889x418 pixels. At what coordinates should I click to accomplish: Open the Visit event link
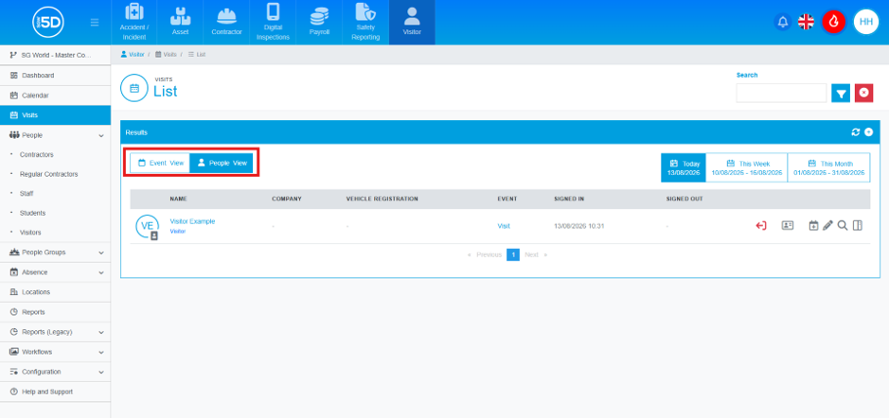504,226
